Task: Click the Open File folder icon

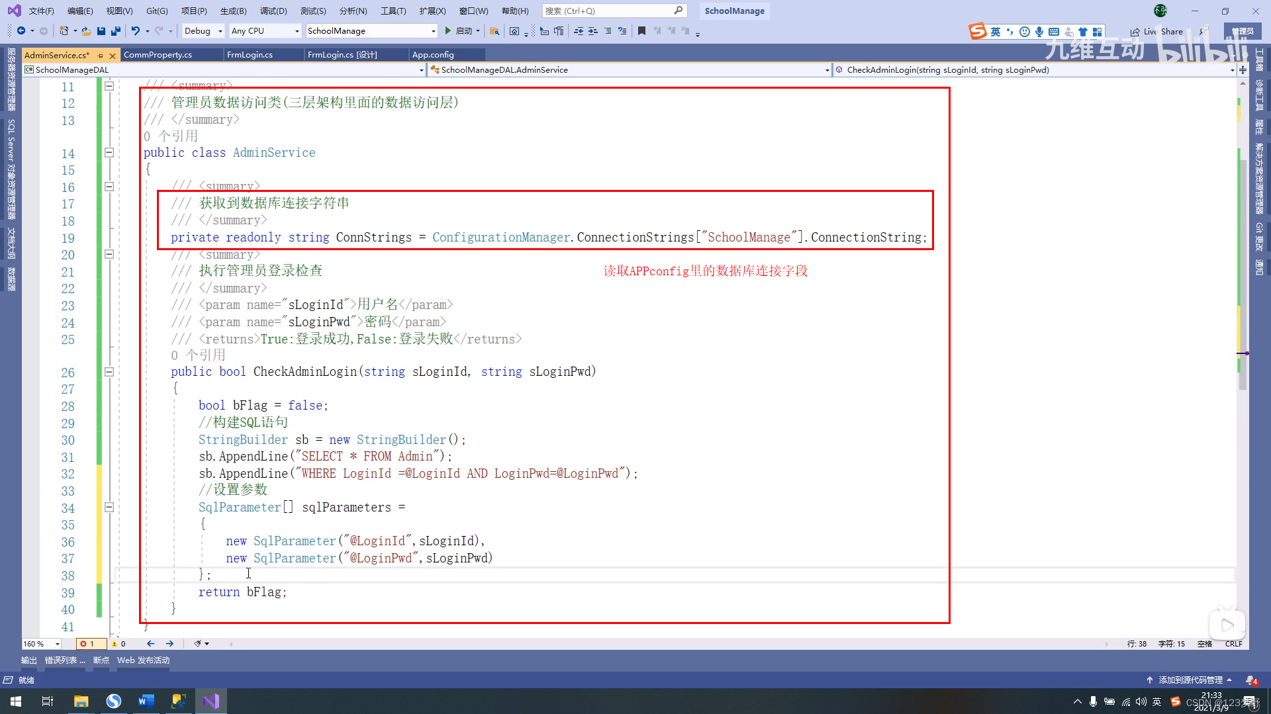Action: (86, 30)
